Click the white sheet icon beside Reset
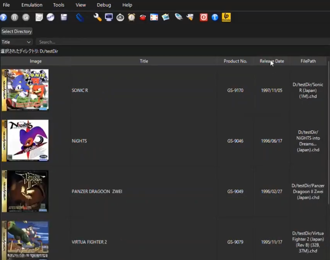Viewport: 330px width, 260px height. coord(39,17)
